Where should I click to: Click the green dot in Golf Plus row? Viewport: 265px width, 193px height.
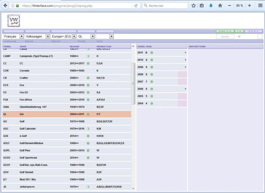tap(88, 150)
